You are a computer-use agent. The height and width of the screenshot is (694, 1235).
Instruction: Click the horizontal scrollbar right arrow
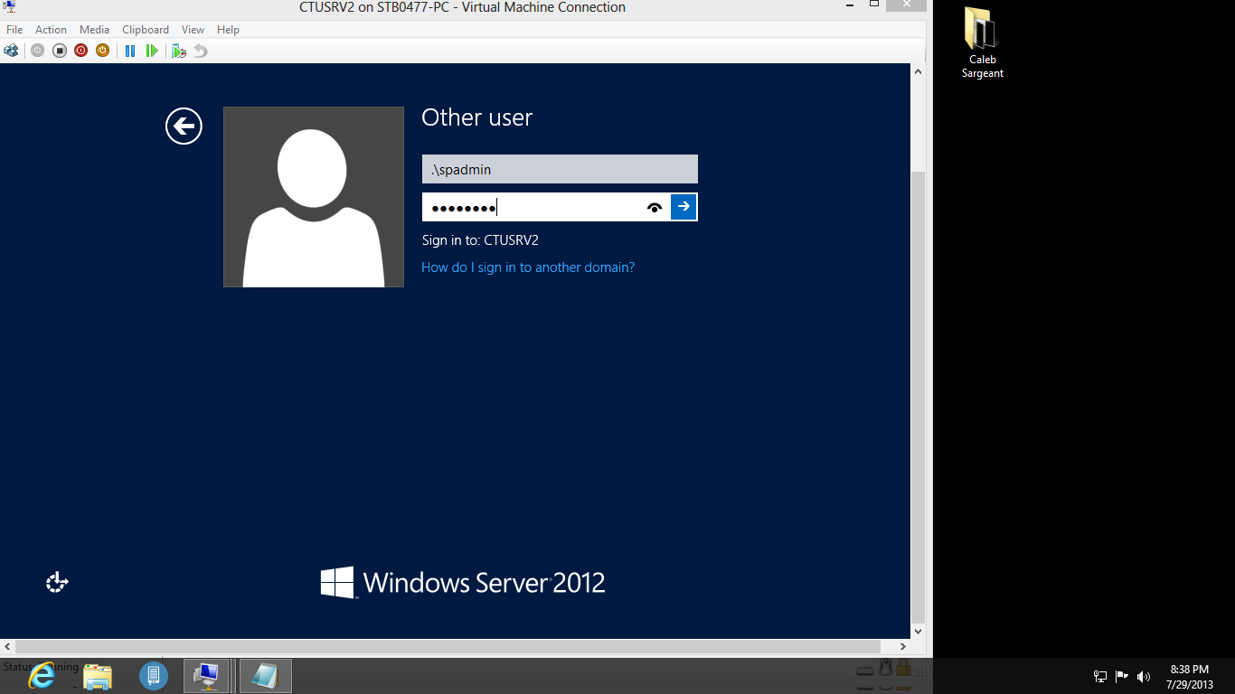903,646
